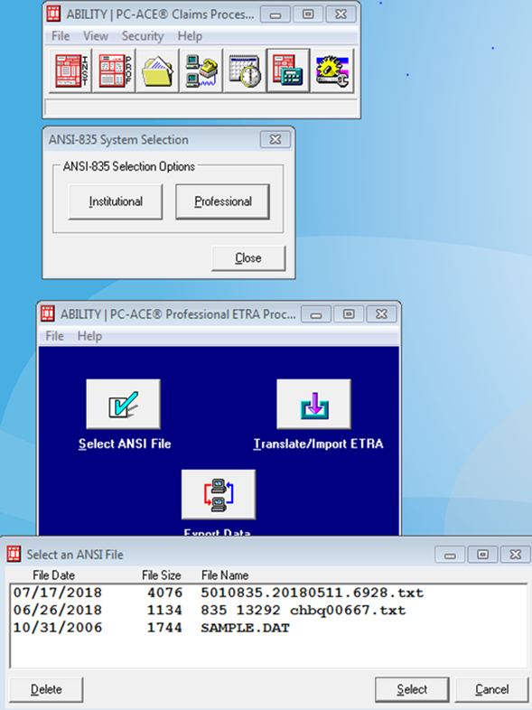Click the Translate/Import ETRA label
Image resolution: width=532 pixels, height=710 pixels.
(x=318, y=444)
